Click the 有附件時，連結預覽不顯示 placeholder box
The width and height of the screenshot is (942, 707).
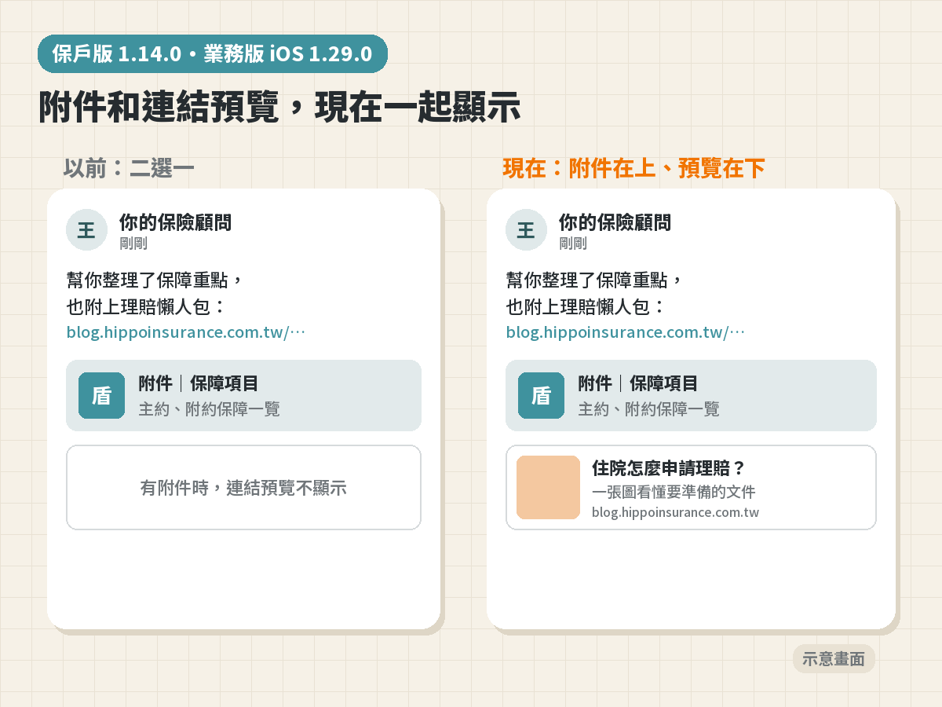(243, 488)
